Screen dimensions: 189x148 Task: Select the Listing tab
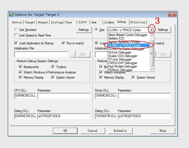[57, 22]
